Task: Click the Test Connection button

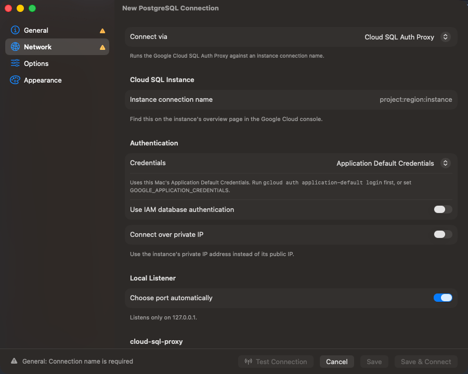Action: click(276, 362)
